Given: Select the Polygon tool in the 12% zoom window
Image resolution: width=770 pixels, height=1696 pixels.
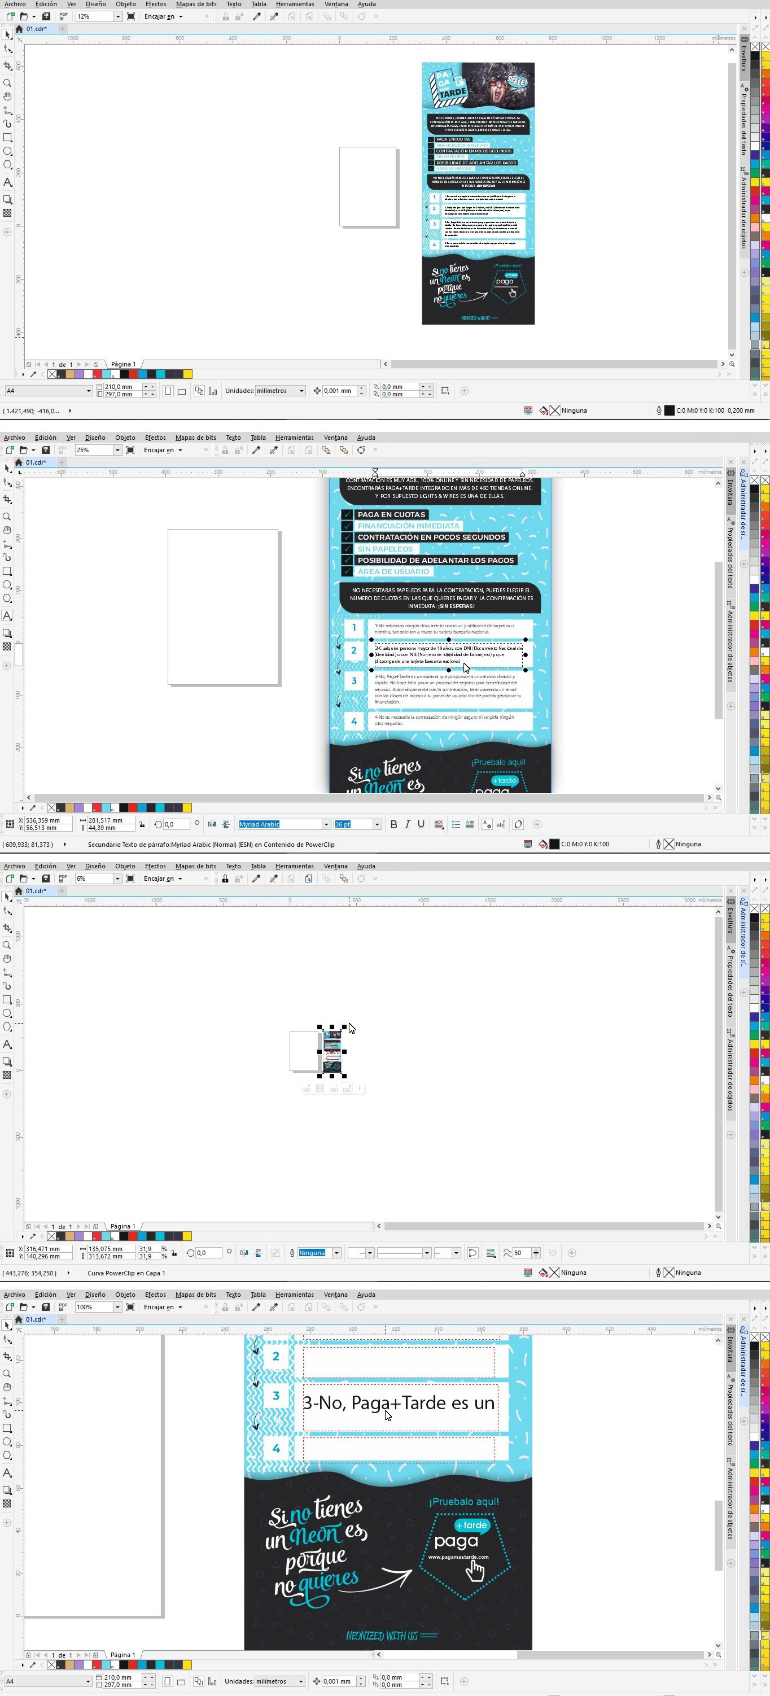Looking at the screenshot, I should (7, 165).
